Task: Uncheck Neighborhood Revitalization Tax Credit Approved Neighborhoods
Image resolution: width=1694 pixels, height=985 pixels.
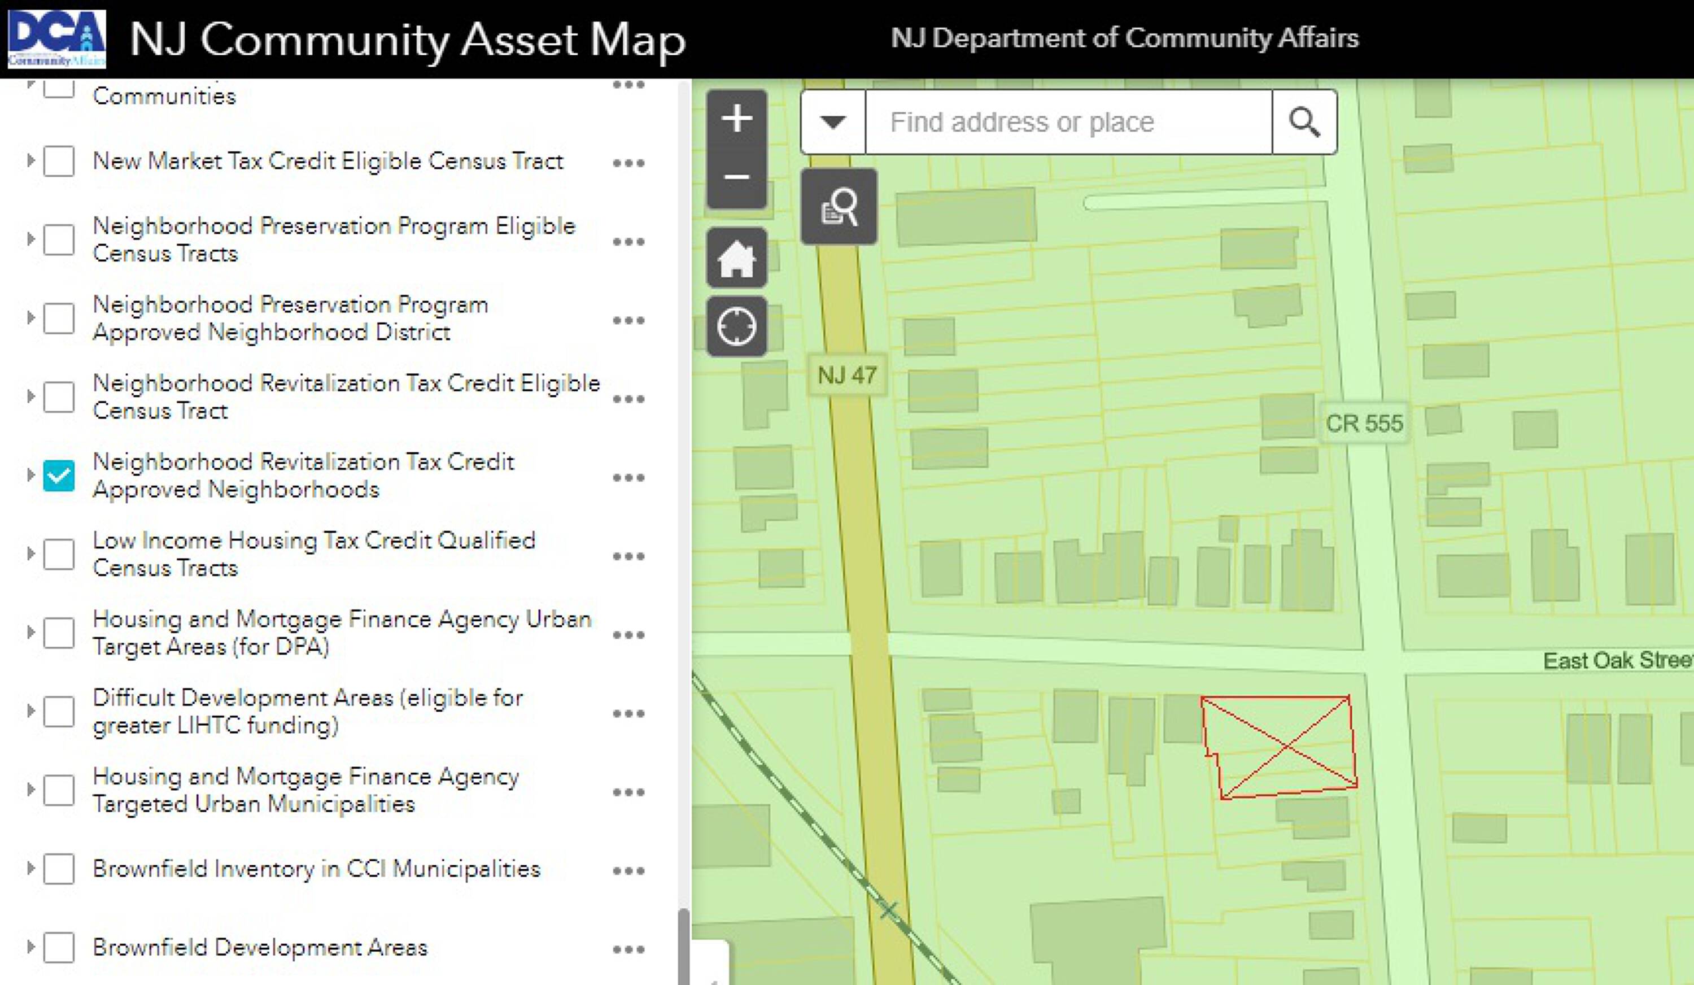Action: tap(59, 476)
